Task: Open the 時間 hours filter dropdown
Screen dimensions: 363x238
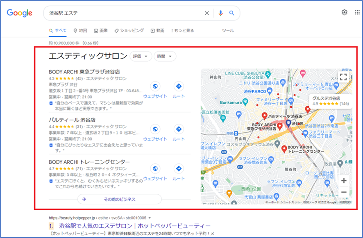Action: click(x=165, y=56)
